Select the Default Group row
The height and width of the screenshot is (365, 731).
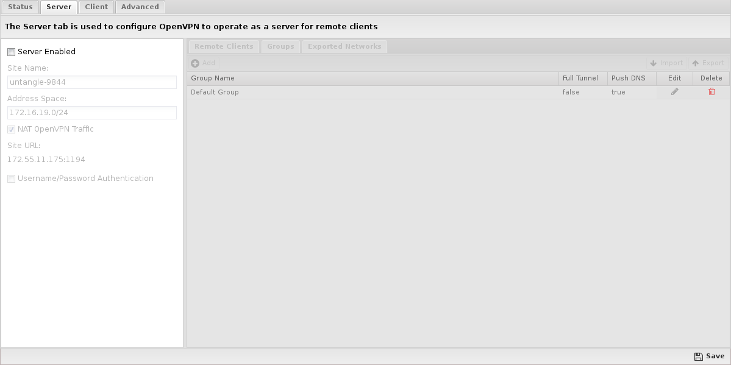click(458, 92)
